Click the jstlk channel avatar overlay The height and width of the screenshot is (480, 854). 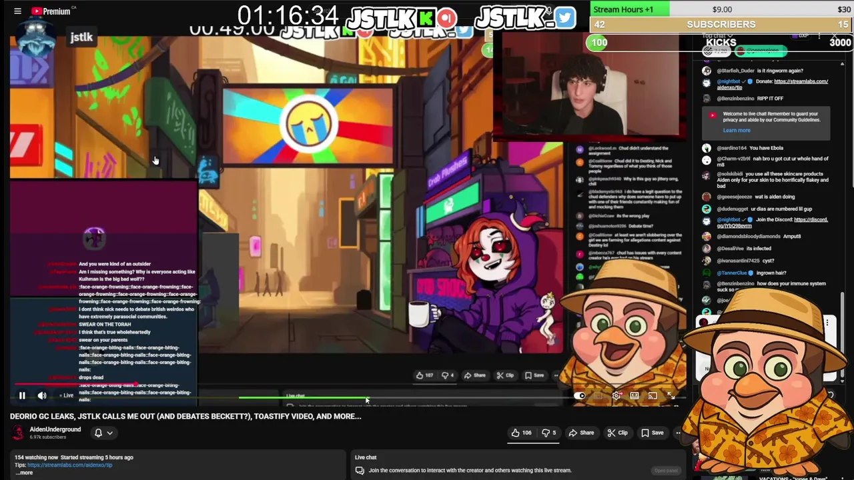[37, 37]
